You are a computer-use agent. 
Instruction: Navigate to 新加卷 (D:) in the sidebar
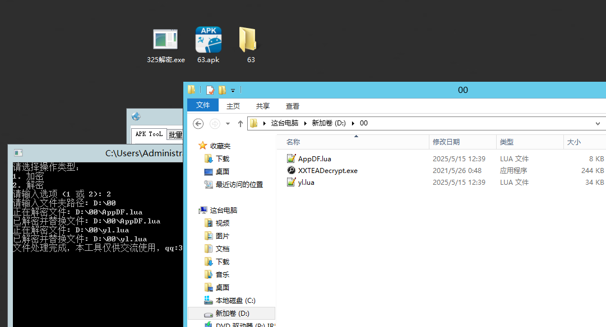tap(232, 313)
